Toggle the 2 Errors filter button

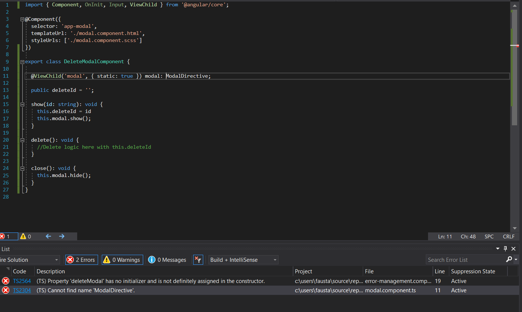(82, 260)
